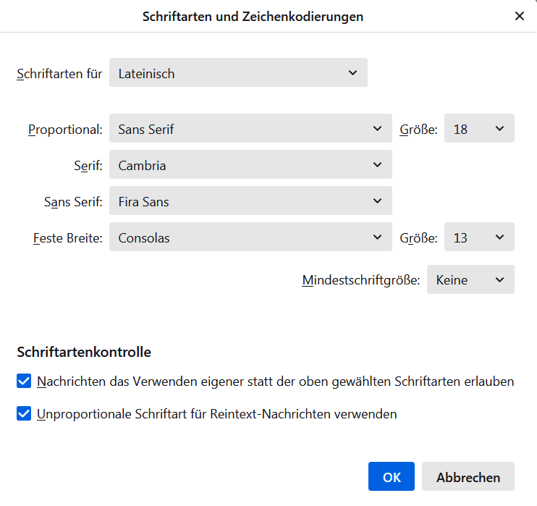Close the Schriftarten und Zeichenkodierungen dialog
This screenshot has width=537, height=506.
point(519,16)
